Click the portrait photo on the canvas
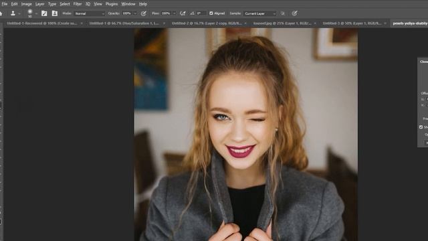This screenshot has height=241, width=428. point(245,135)
